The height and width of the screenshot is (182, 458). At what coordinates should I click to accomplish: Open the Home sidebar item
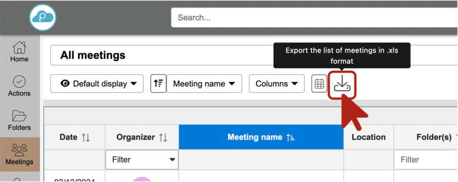click(19, 52)
